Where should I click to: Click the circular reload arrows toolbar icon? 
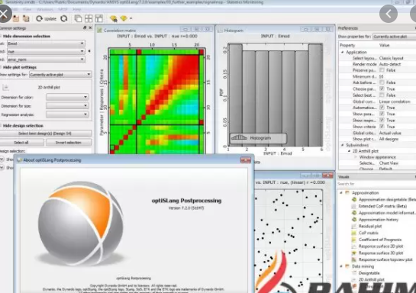[64, 18]
